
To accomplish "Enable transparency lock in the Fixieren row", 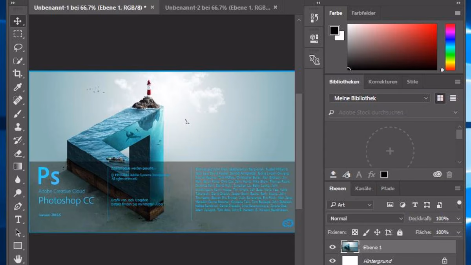I will tap(355, 232).
